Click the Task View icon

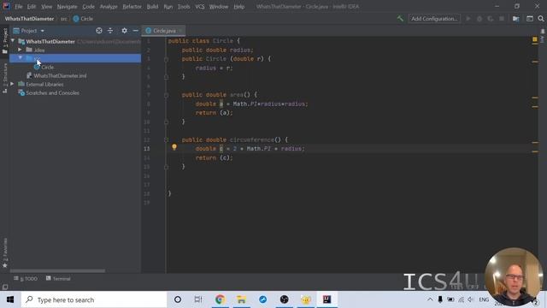tap(198, 299)
